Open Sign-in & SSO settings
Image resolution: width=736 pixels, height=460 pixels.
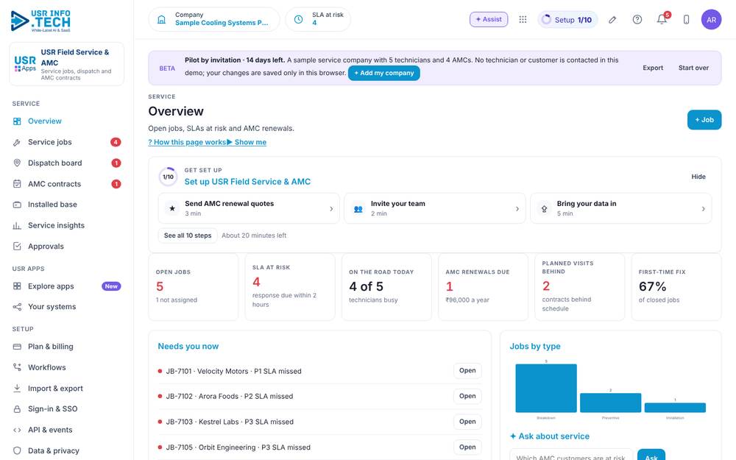(x=67, y=408)
